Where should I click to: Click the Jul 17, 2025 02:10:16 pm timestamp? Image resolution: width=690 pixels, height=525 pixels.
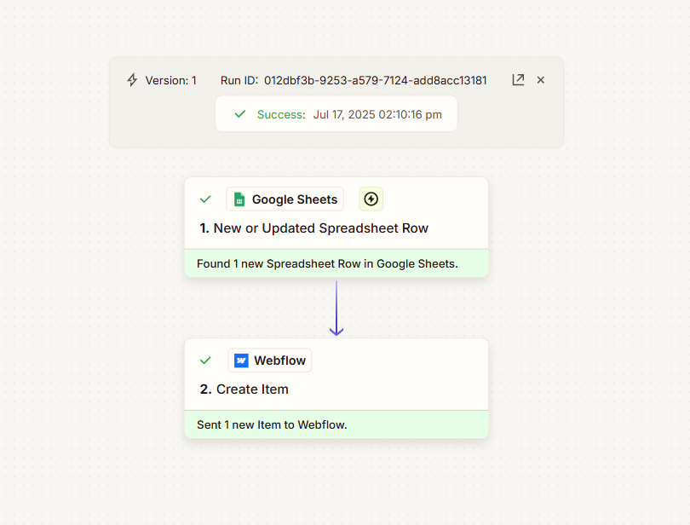coord(377,114)
